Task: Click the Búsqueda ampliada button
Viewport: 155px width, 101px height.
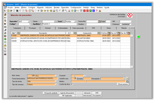Action: [51, 93]
